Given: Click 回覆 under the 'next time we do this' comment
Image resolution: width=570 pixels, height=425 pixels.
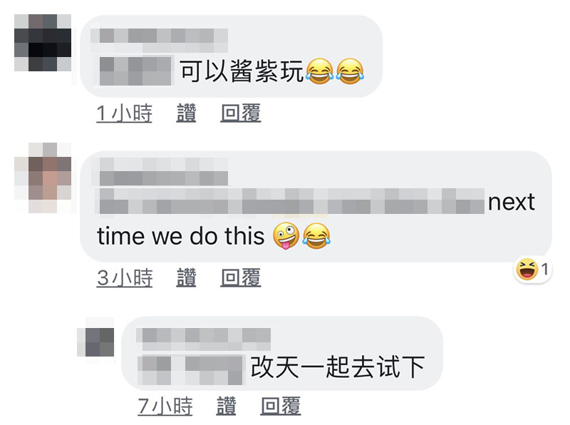Looking at the screenshot, I should (x=241, y=277).
